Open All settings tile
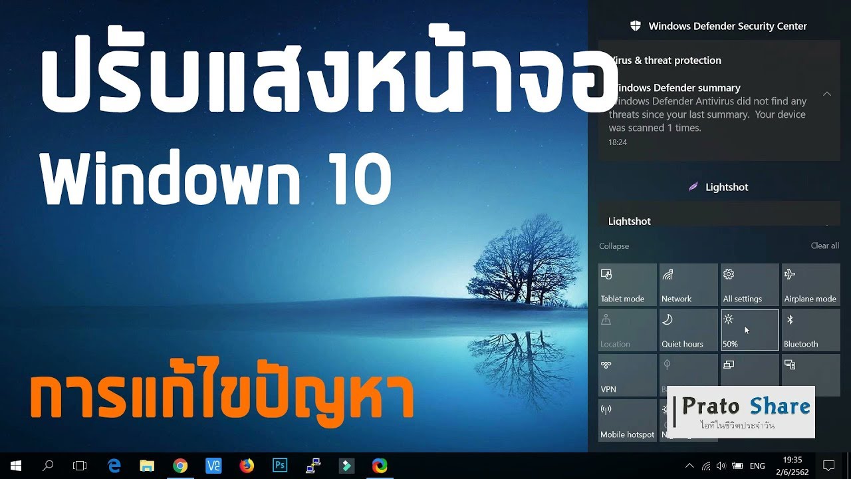This screenshot has width=851, height=479. click(x=749, y=285)
